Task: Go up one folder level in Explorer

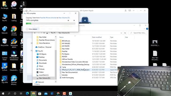Action: pyautogui.click(x=44, y=33)
